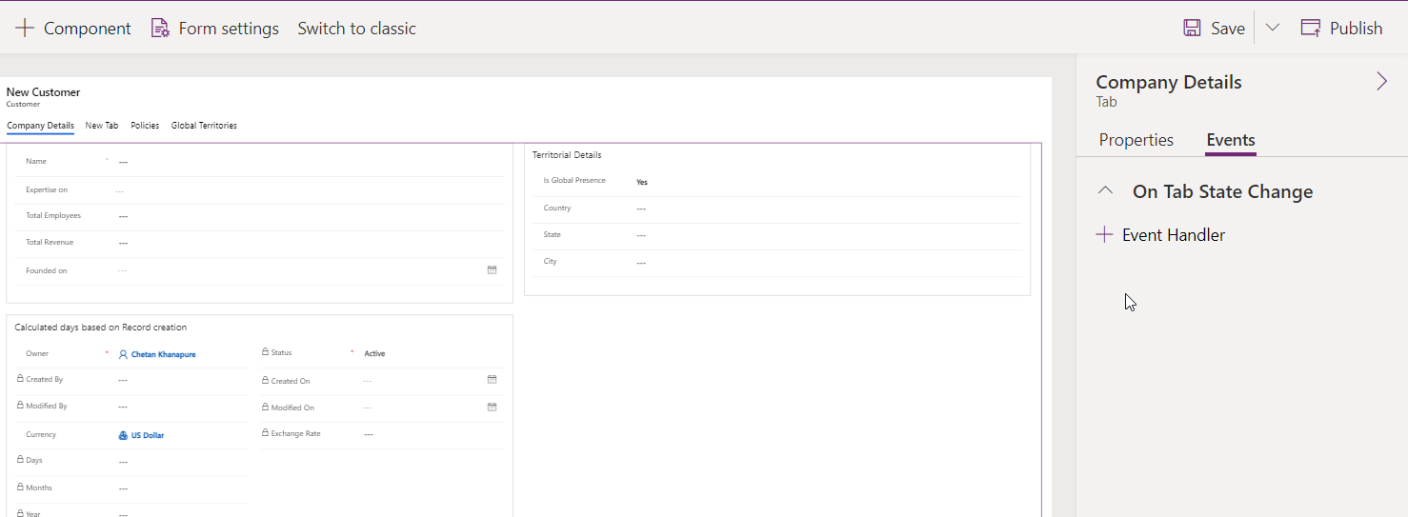Viewport: 1408px width, 517px height.
Task: Click Switch to classic button
Action: pyautogui.click(x=356, y=29)
